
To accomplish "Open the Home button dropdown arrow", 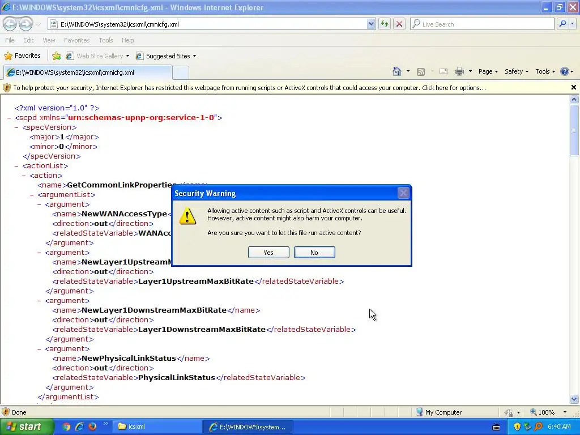I will pyautogui.click(x=408, y=71).
